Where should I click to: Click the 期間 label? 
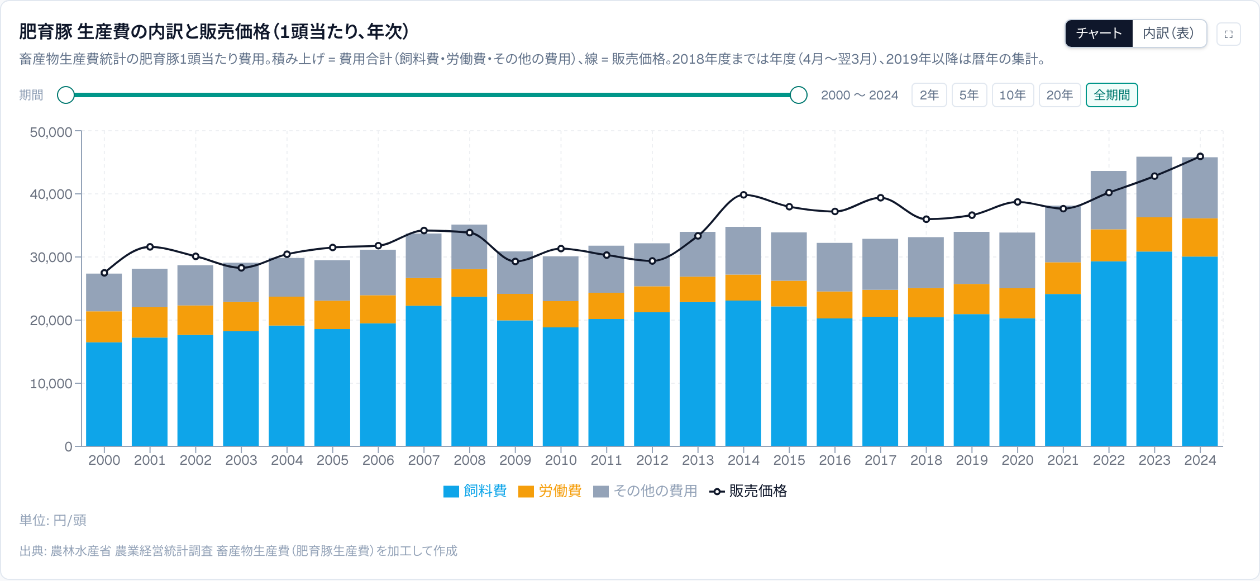[x=31, y=96]
